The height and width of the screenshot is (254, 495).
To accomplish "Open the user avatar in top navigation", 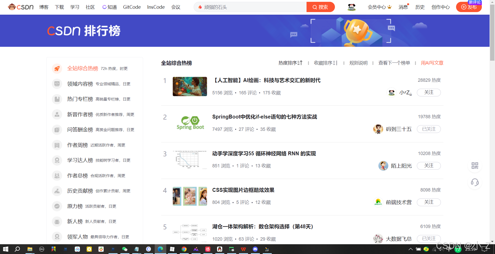I will [352, 7].
